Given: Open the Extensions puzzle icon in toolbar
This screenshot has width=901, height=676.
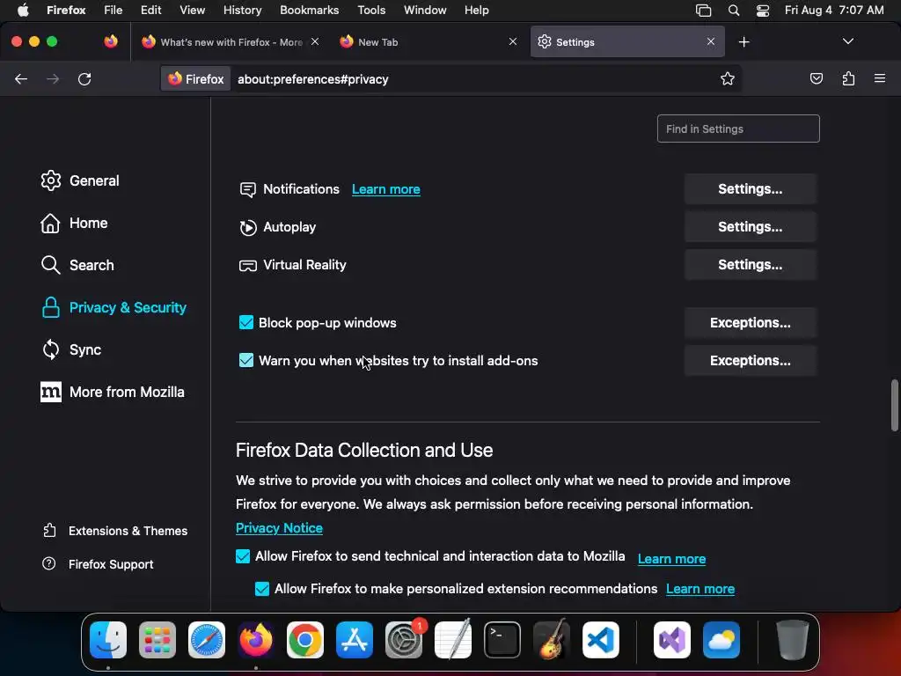Looking at the screenshot, I should coord(848,78).
